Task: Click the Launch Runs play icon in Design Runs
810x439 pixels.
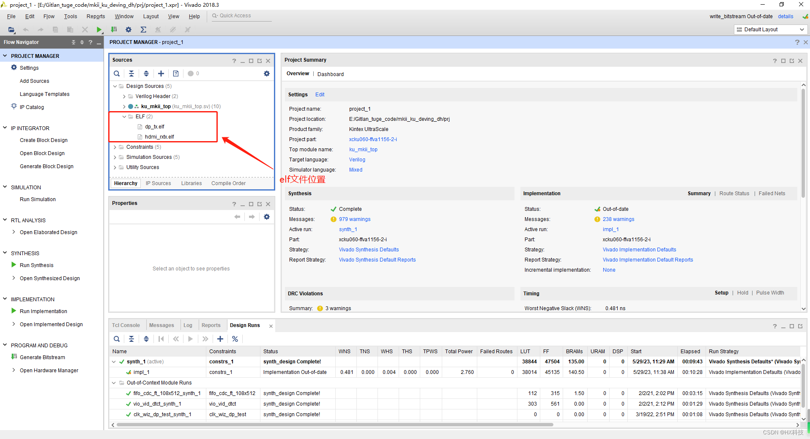Action: click(x=191, y=339)
